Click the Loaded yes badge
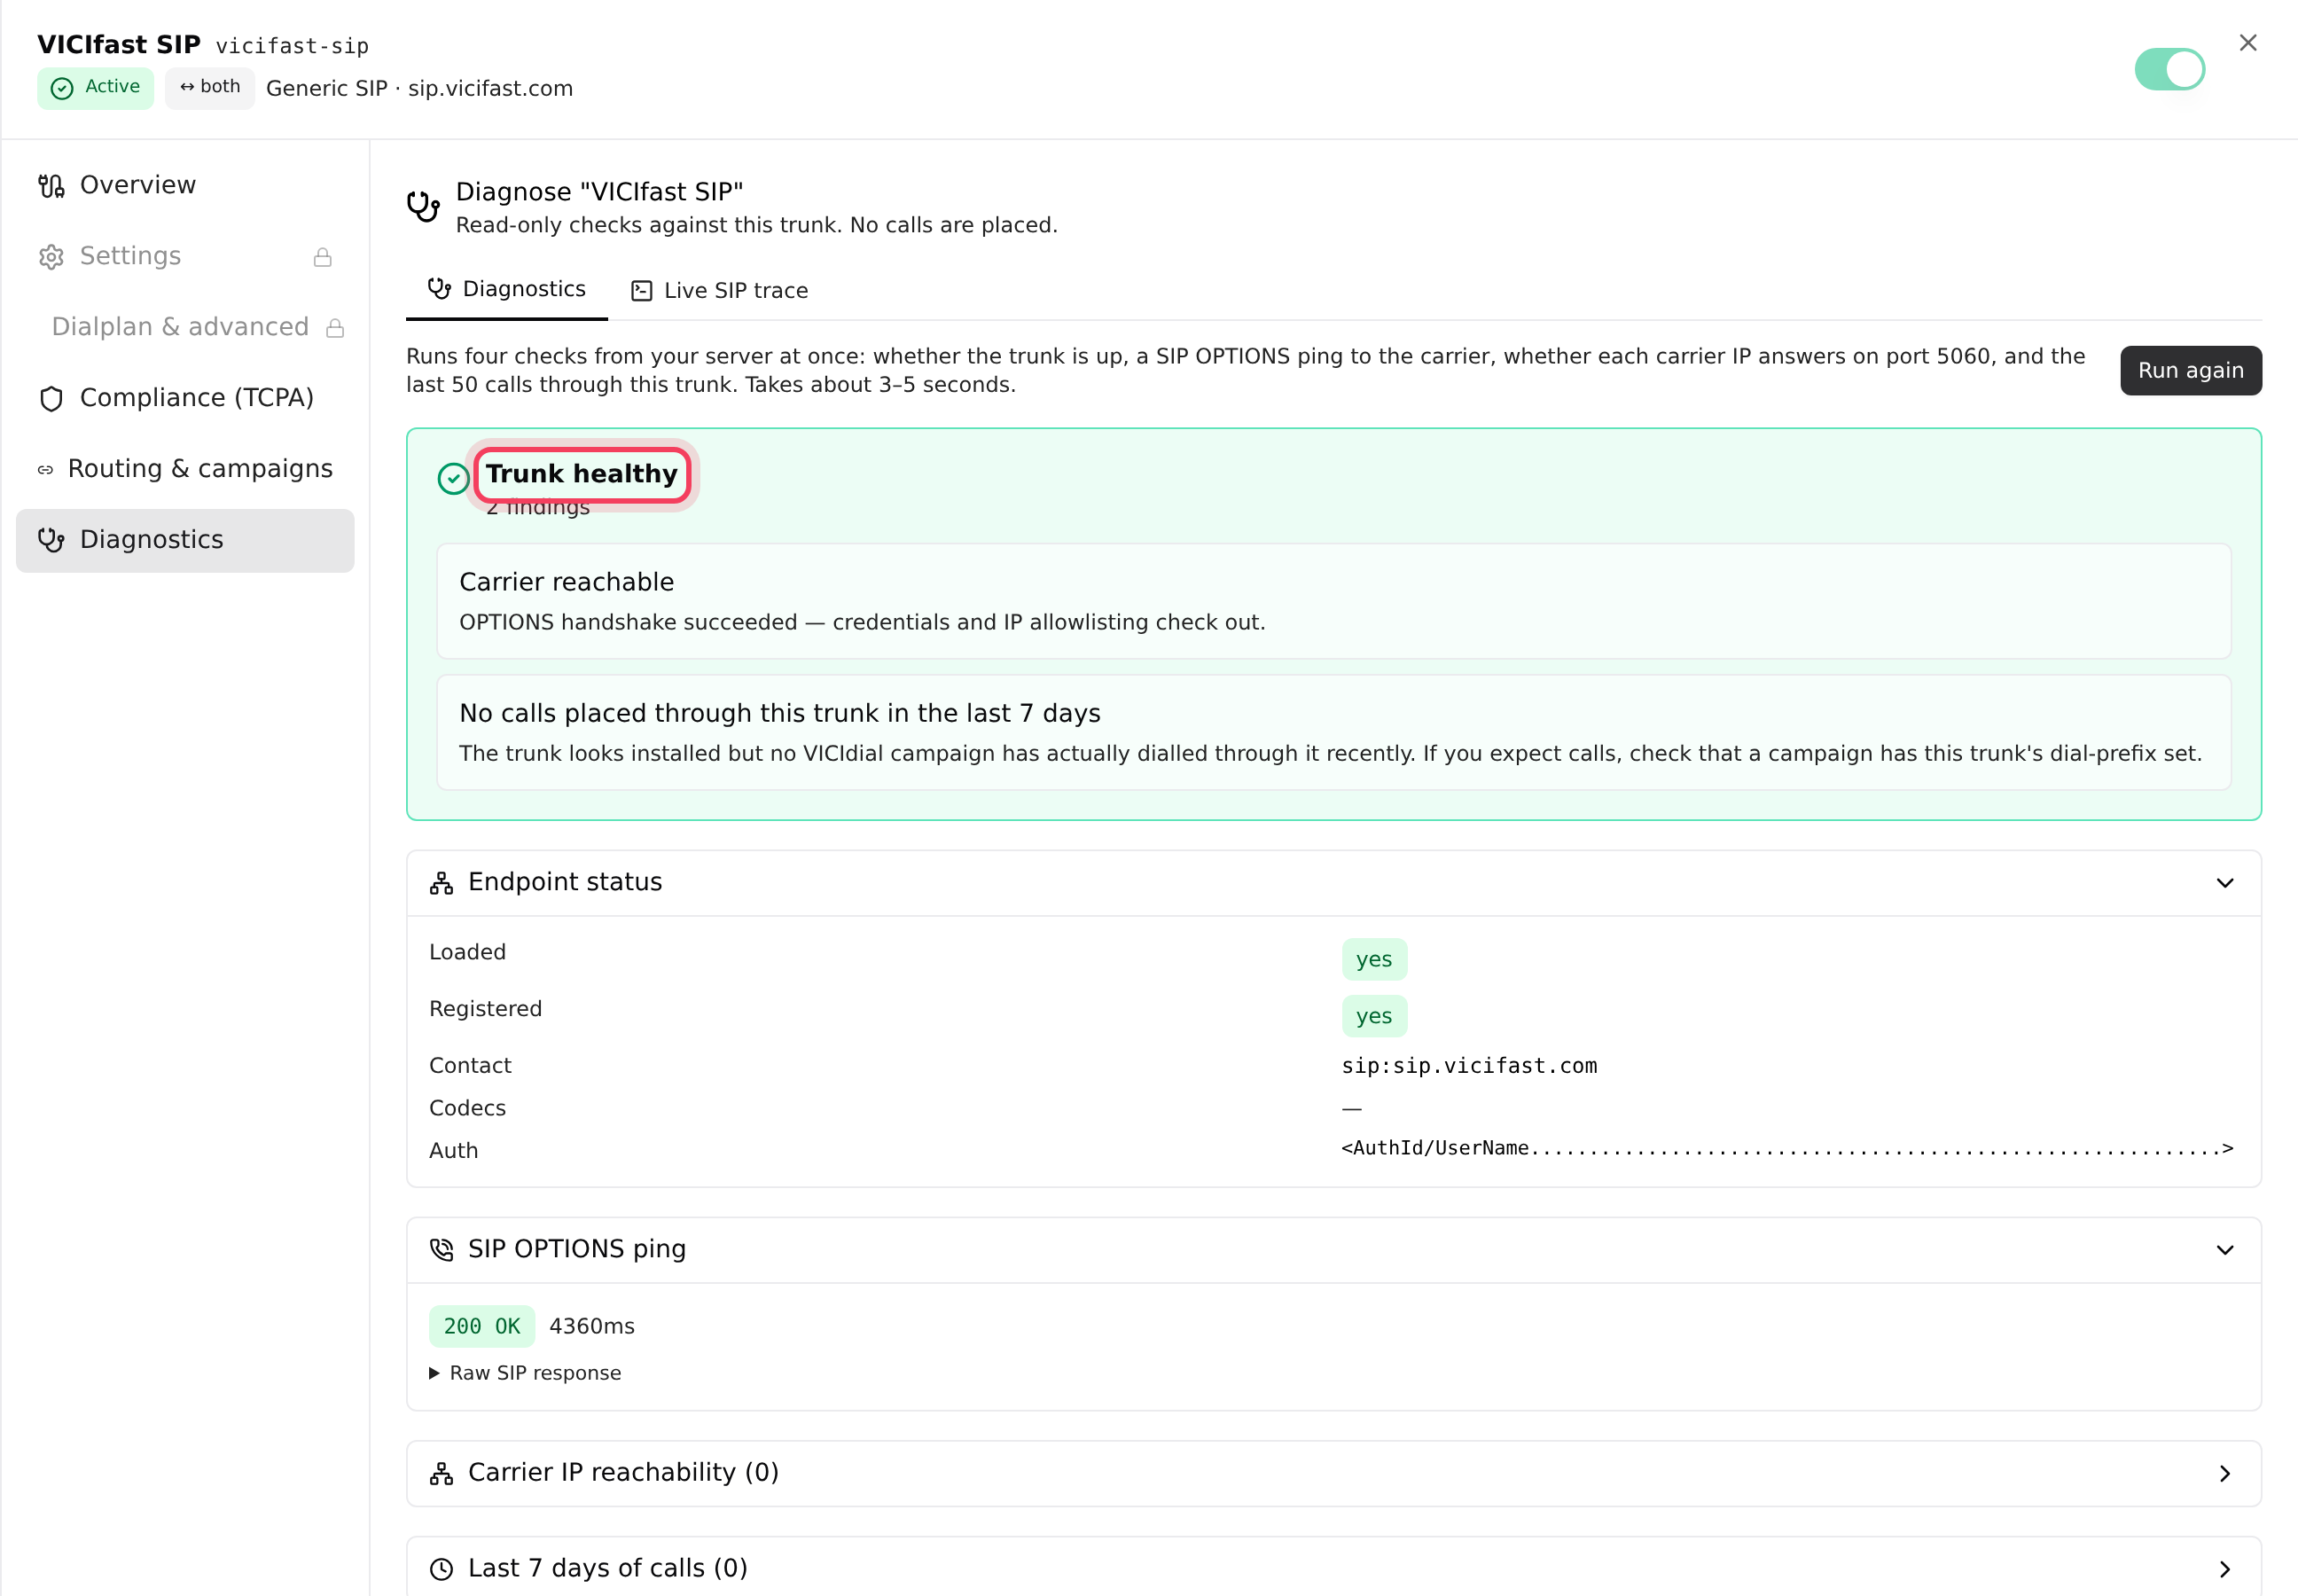Screen dimensions: 2298x1596 click(1373, 959)
